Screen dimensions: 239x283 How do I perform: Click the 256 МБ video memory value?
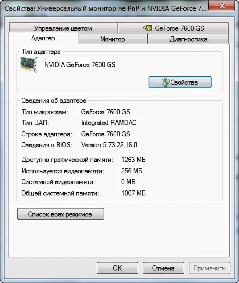[x=132, y=171]
